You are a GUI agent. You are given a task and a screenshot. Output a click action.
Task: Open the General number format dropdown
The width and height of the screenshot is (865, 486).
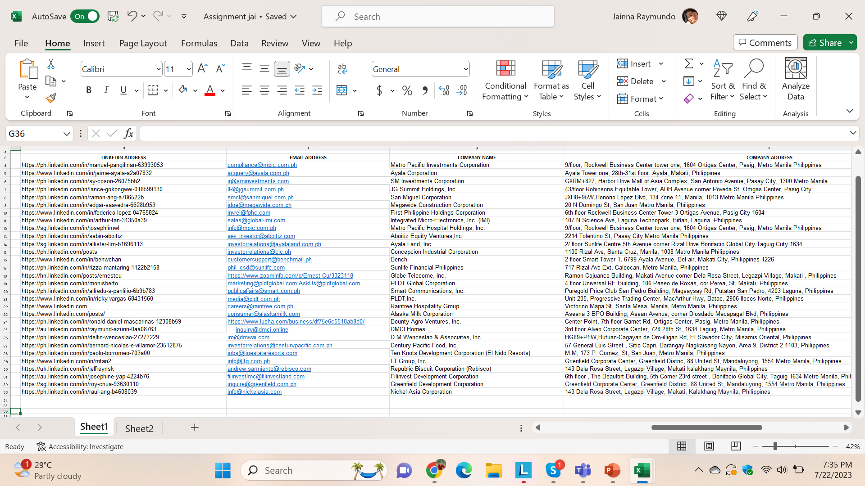click(x=465, y=69)
